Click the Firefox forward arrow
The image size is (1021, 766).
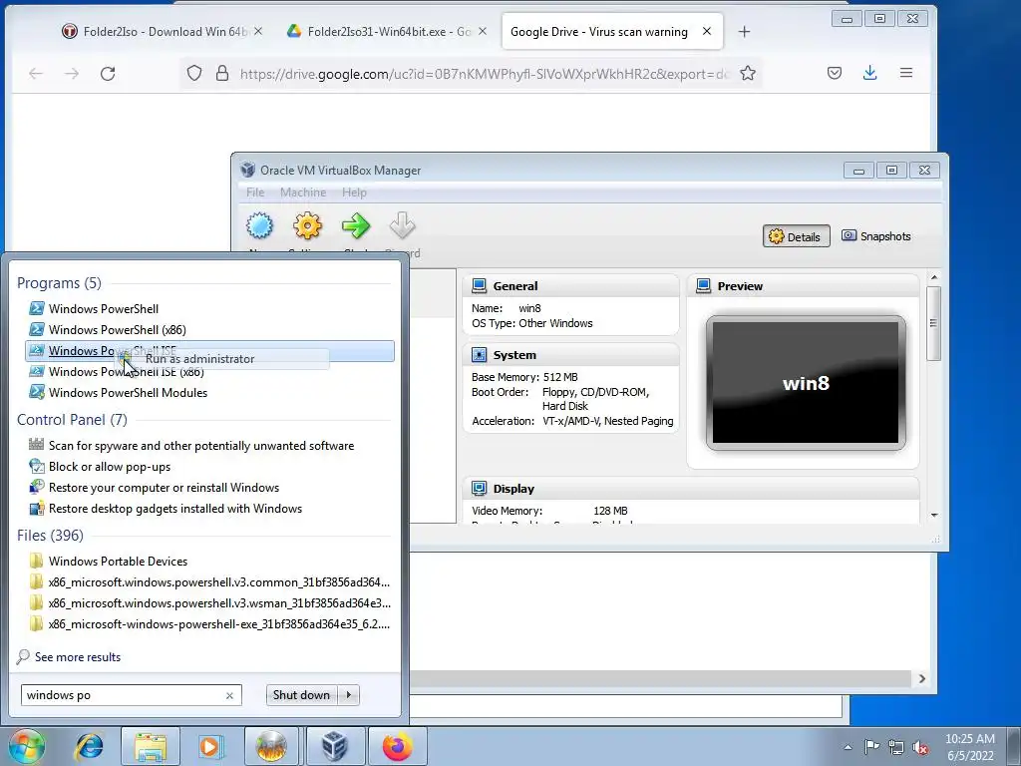tap(72, 73)
